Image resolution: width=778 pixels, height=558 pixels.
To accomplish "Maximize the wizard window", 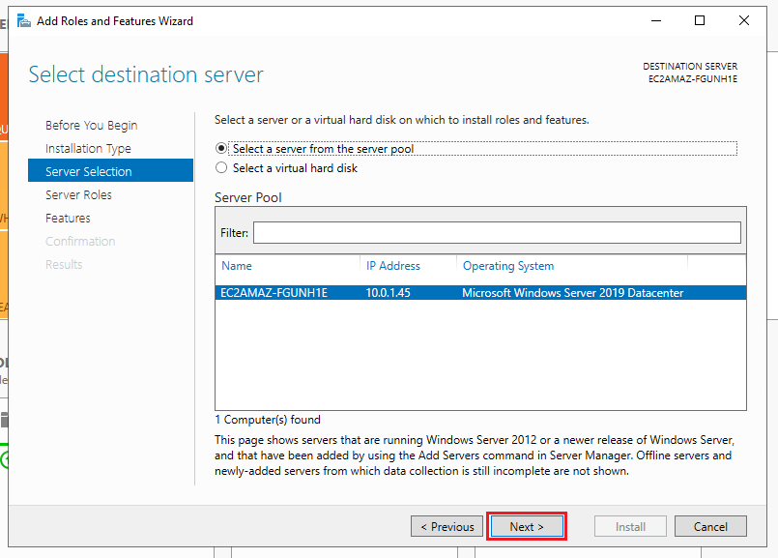I will pos(700,21).
